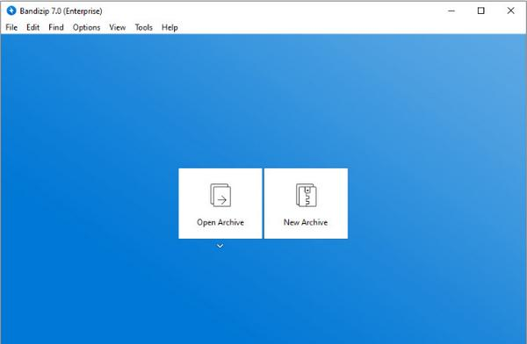This screenshot has width=527, height=344.
Task: Click the Bandizip 7.0 (Enterprise) title text
Action: tap(61, 11)
